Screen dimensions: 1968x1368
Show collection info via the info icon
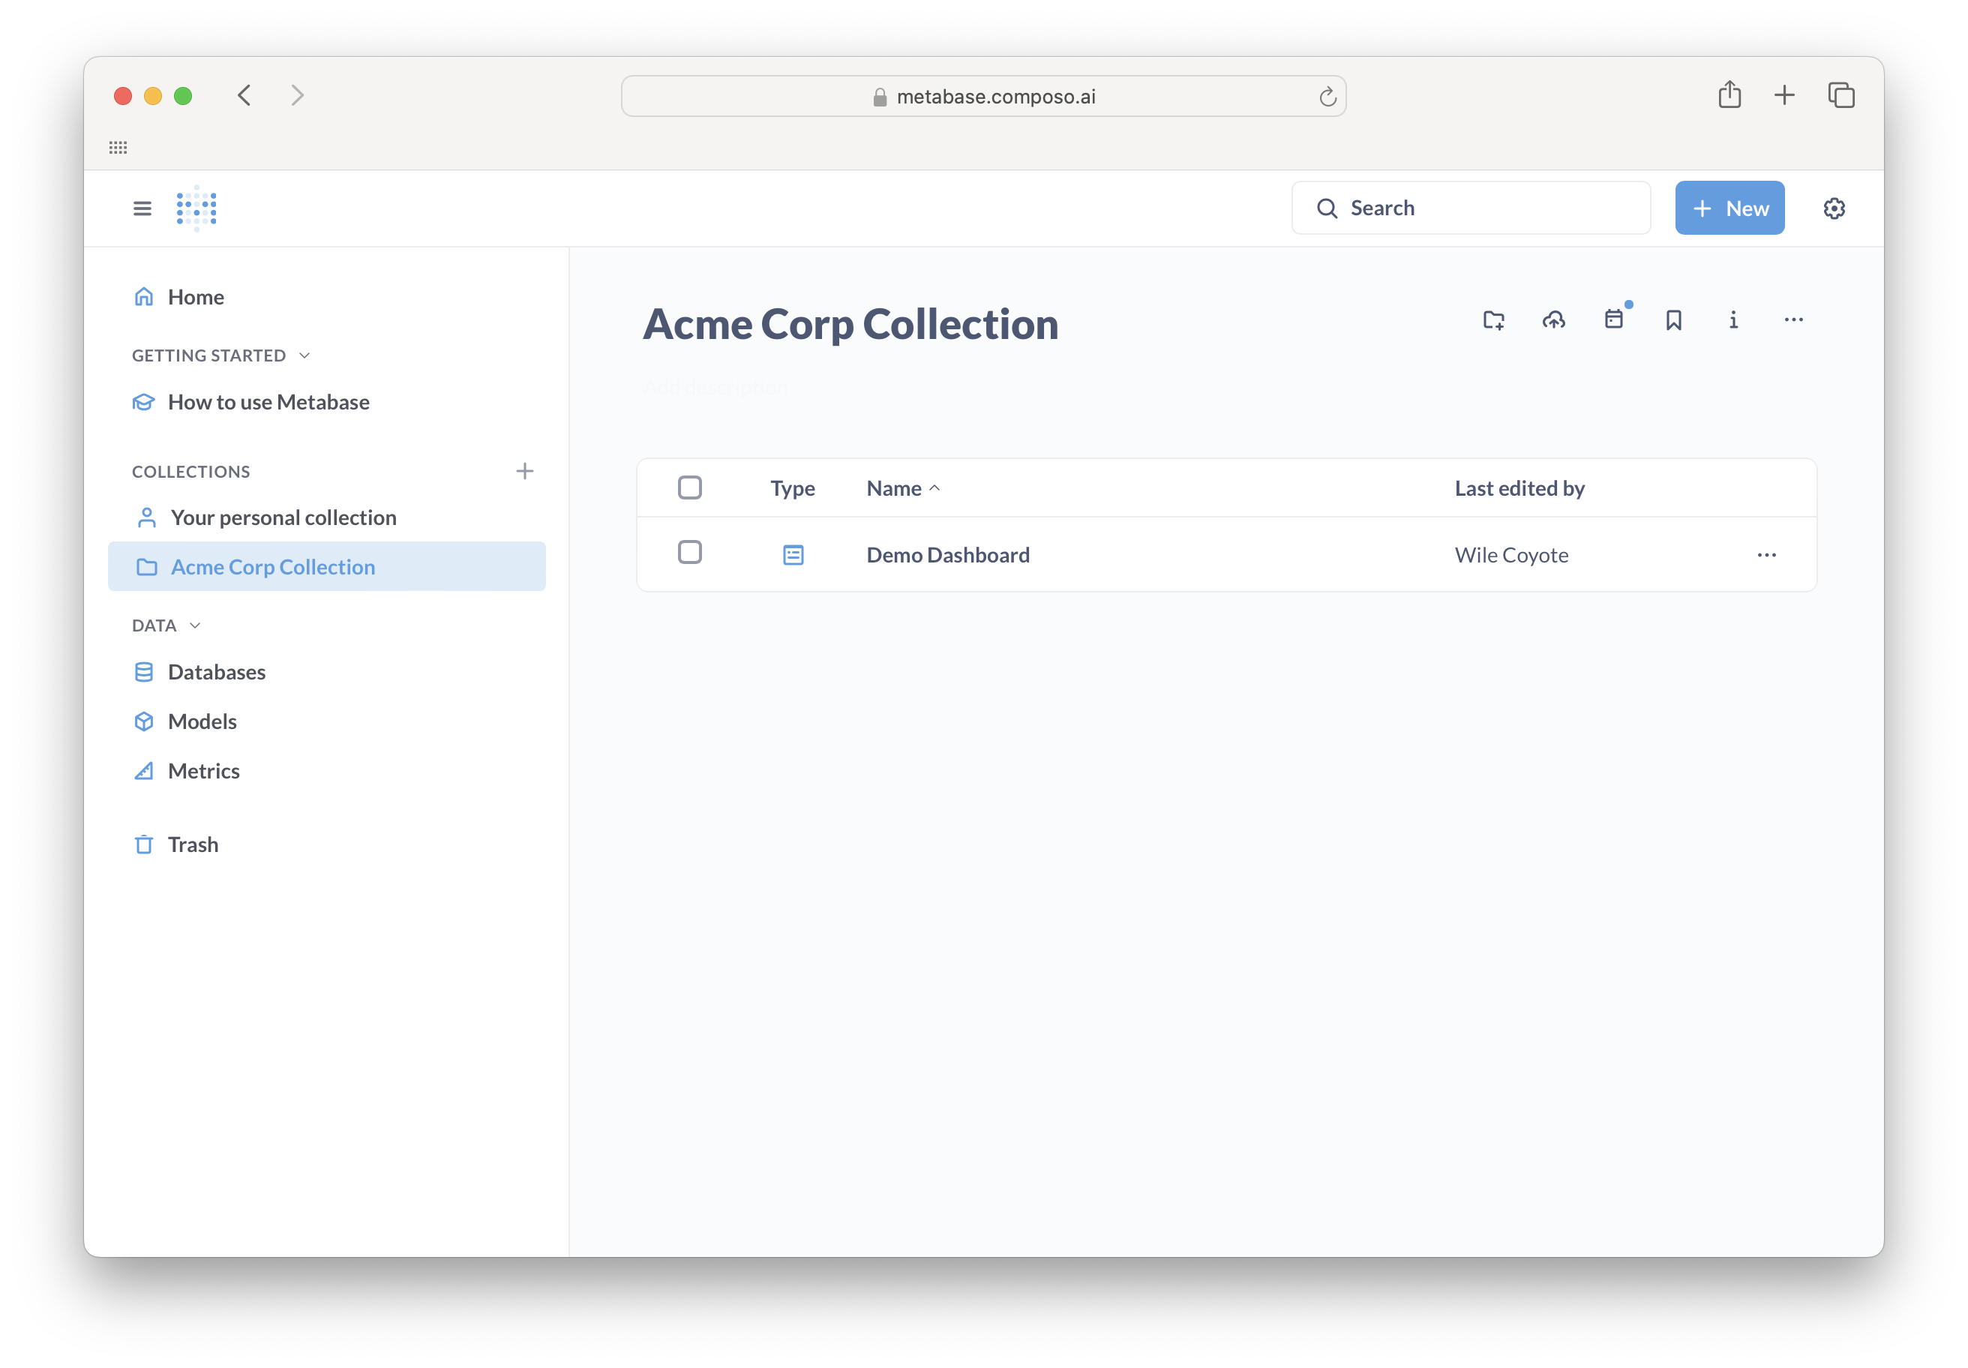[1732, 319]
